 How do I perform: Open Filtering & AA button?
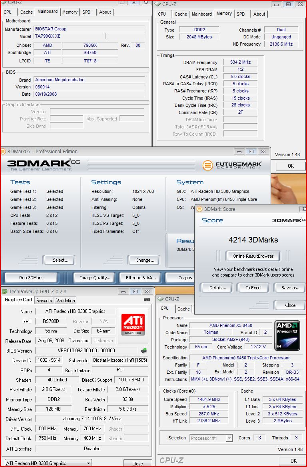[141, 278]
